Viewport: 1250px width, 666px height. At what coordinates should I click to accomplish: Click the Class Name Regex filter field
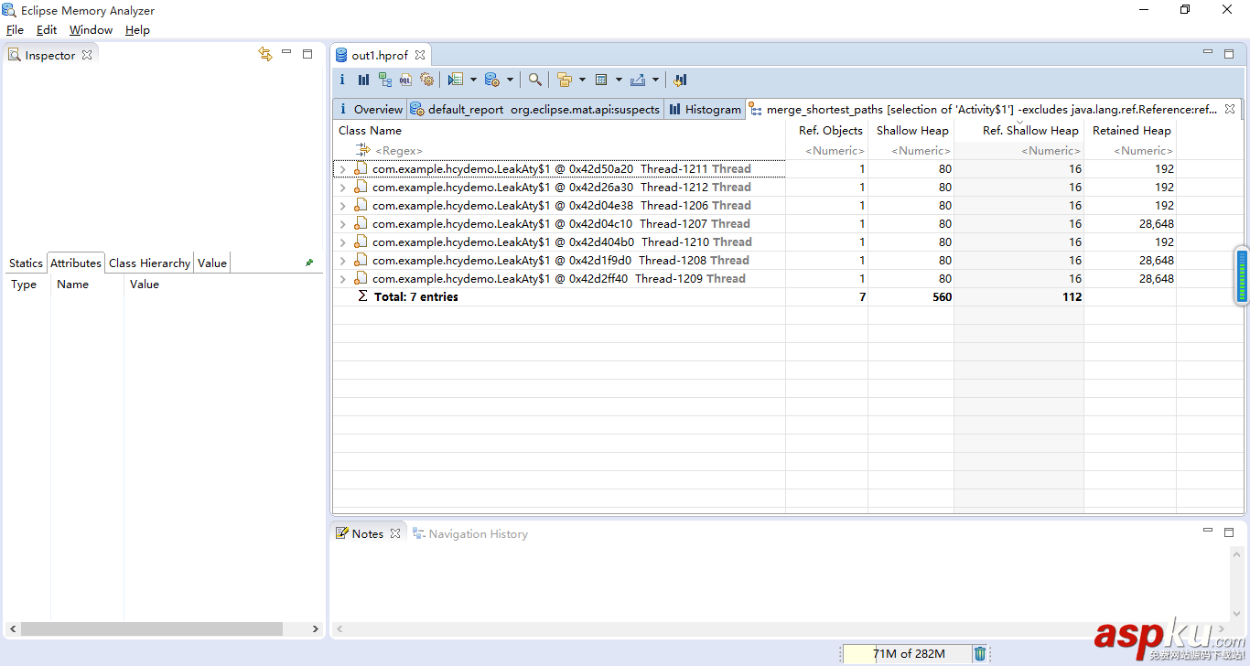pos(399,151)
